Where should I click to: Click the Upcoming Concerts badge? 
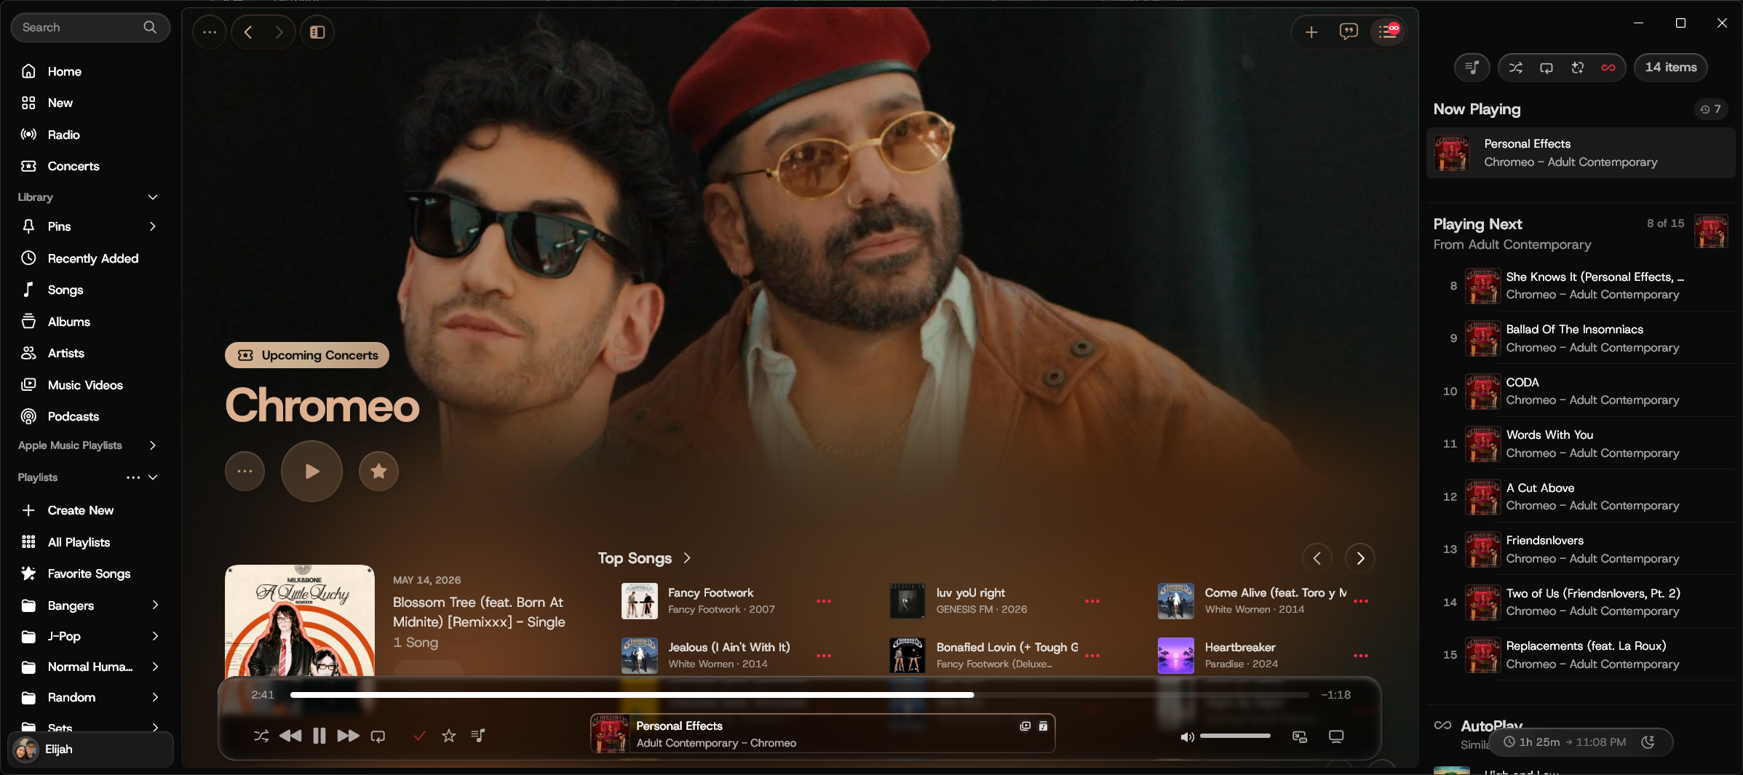click(x=307, y=355)
